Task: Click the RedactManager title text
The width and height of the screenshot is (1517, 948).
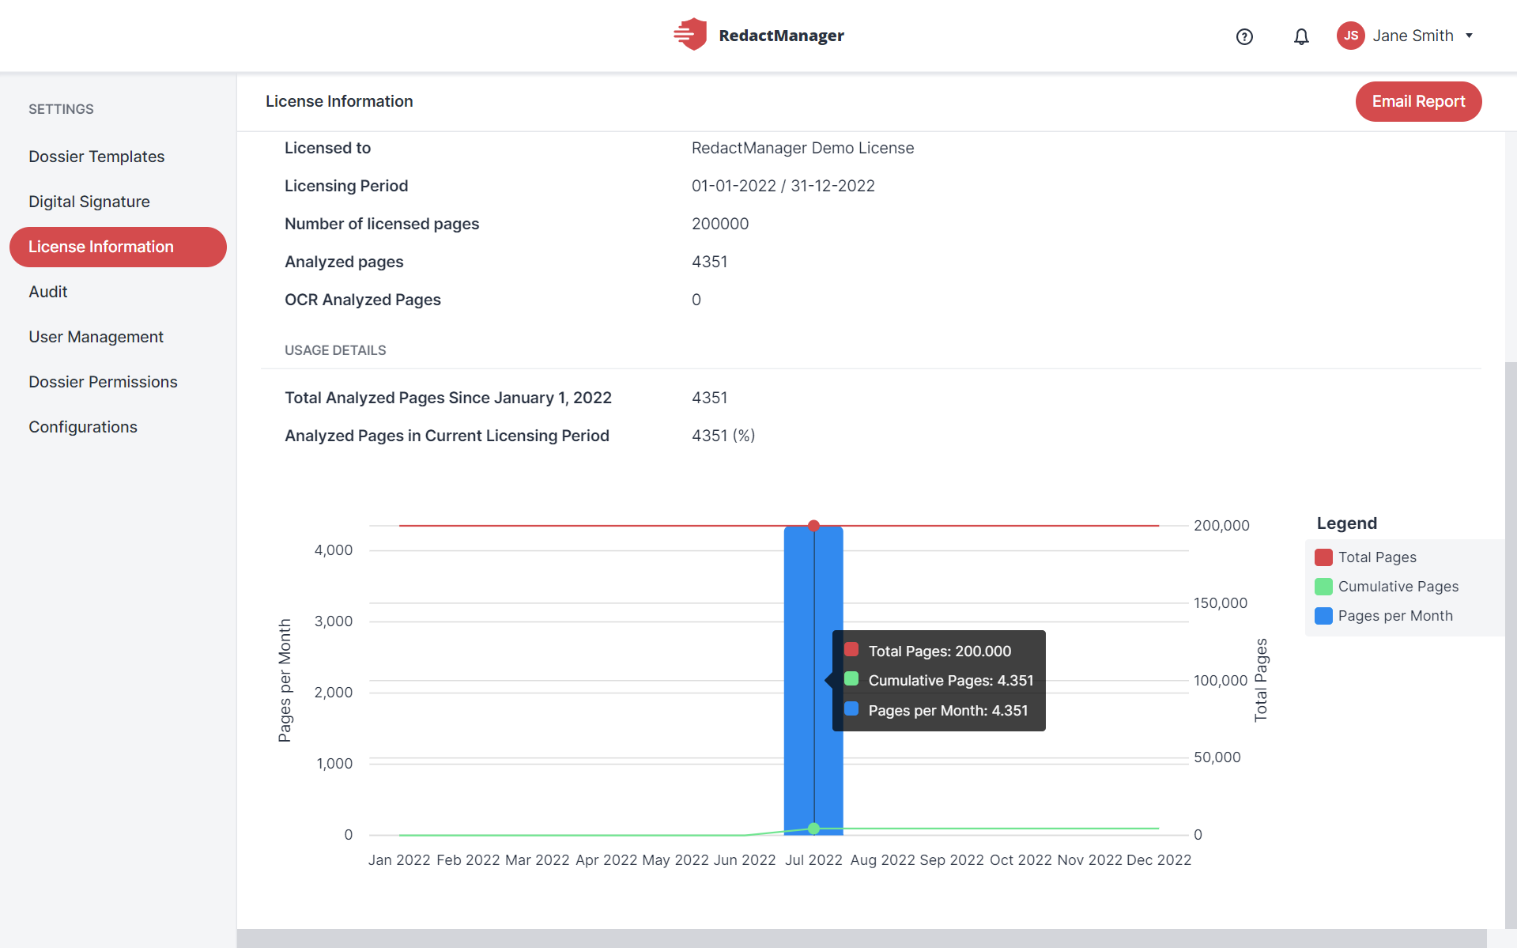Action: pos(781,36)
